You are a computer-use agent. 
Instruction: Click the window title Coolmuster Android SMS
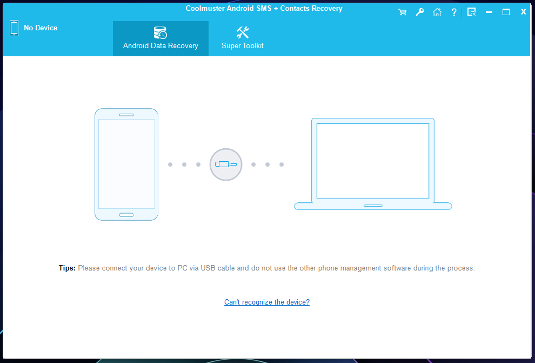pos(264,9)
